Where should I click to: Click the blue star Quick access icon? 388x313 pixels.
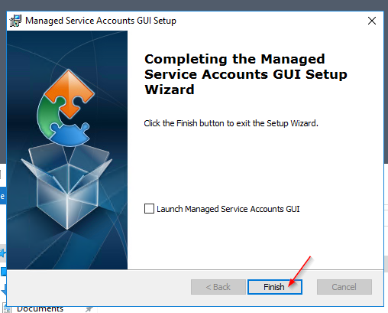[x=3, y=253]
